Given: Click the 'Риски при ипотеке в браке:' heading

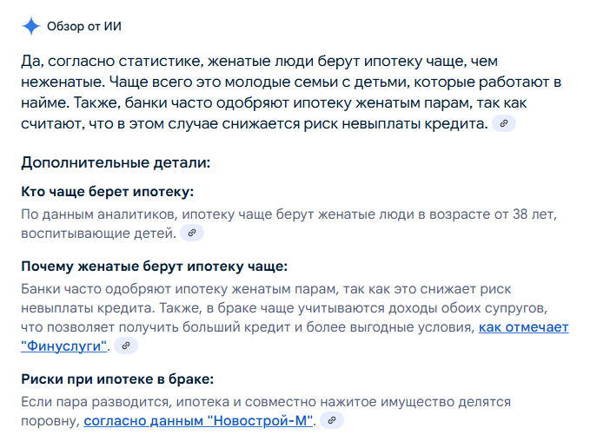Looking at the screenshot, I should pyautogui.click(x=117, y=379).
